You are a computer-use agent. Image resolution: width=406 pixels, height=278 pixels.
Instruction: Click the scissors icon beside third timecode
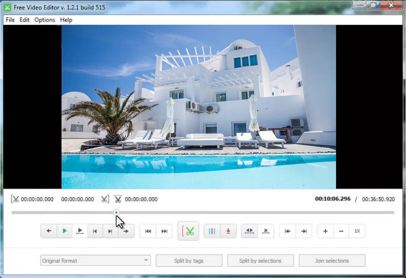click(x=118, y=199)
